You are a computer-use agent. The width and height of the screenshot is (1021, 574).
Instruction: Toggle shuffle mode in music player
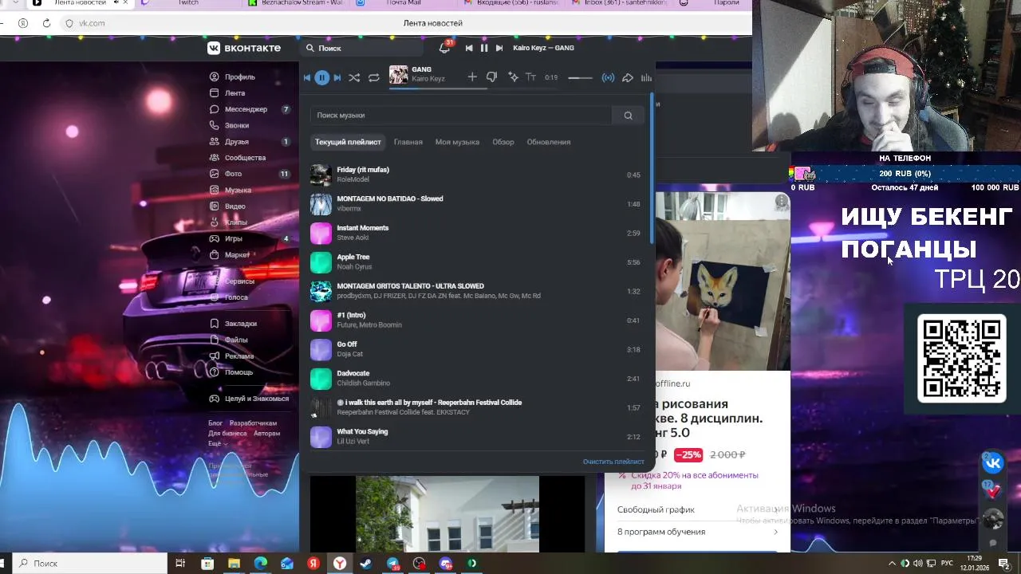coord(354,77)
